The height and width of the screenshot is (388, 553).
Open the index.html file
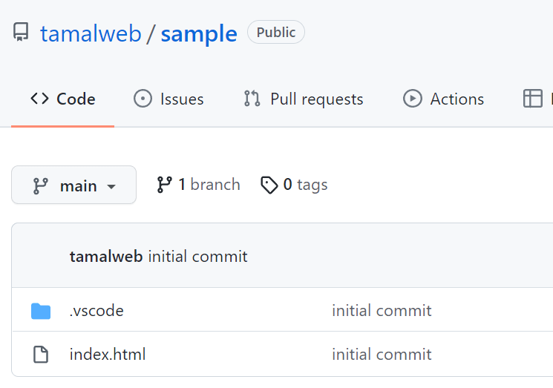click(x=108, y=354)
